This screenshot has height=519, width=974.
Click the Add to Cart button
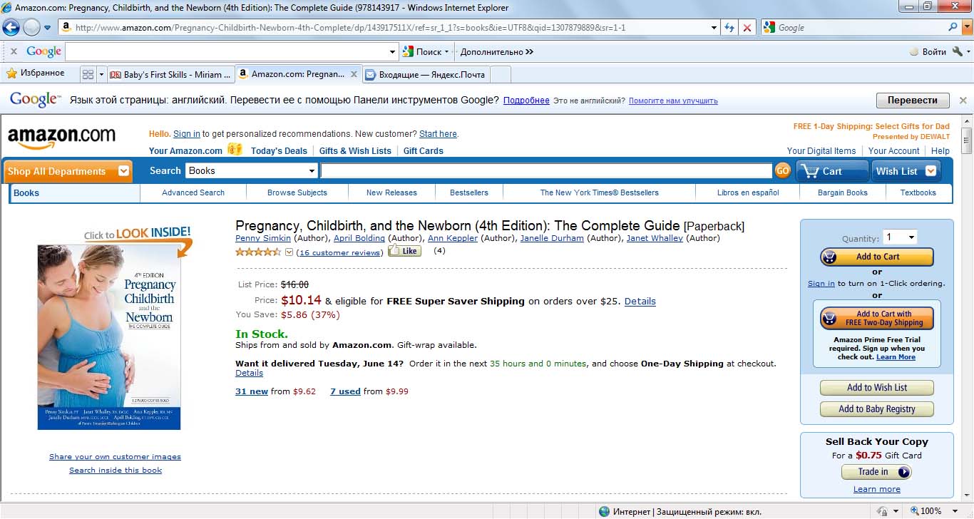(x=877, y=257)
